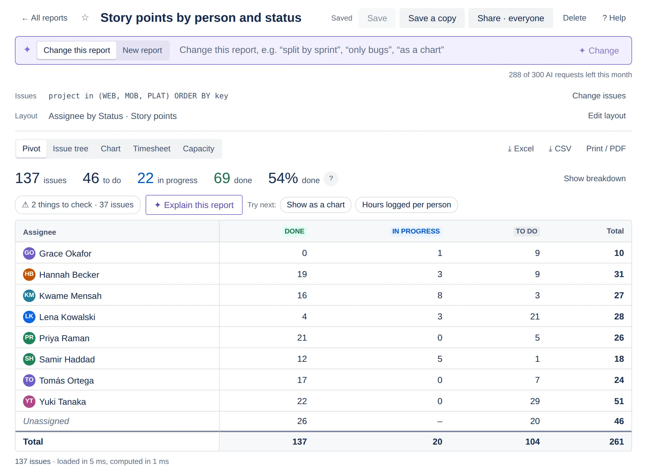The width and height of the screenshot is (647, 467).
Task: Click Change issues
Action: pyautogui.click(x=599, y=96)
